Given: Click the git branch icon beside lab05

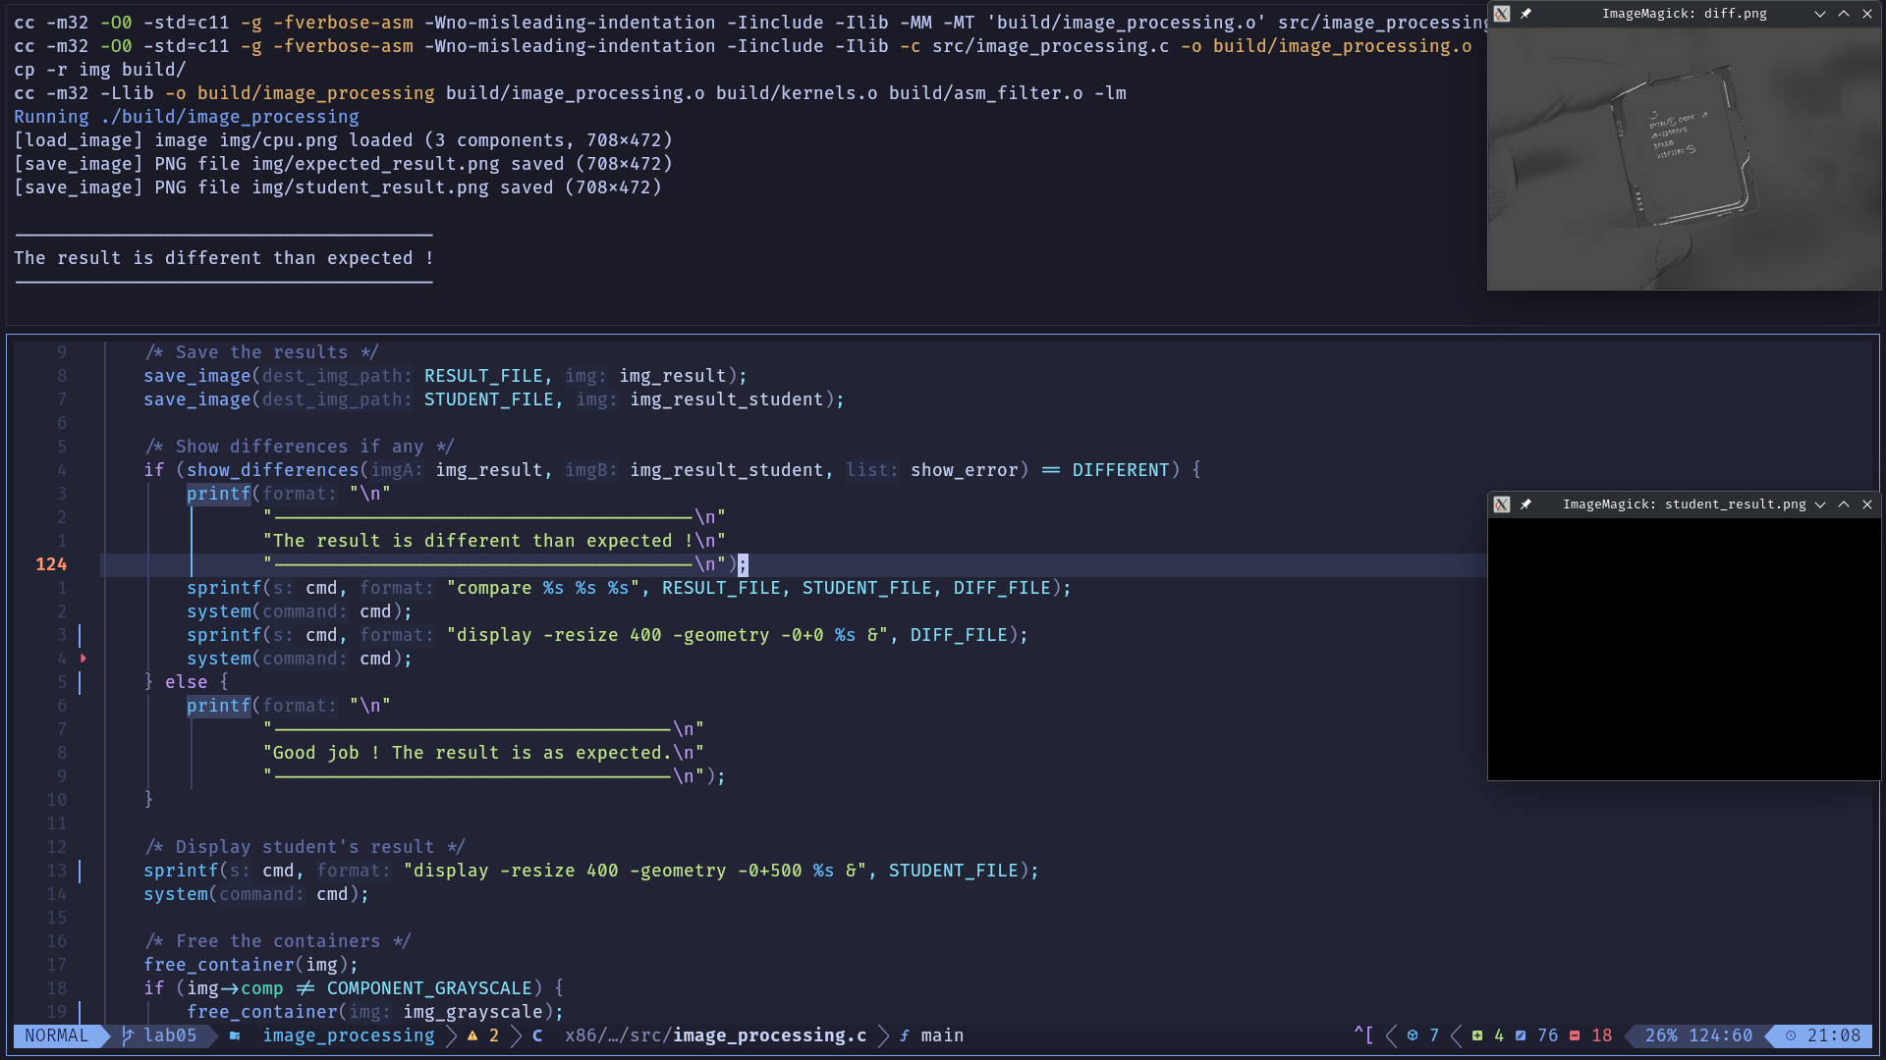Looking at the screenshot, I should 128,1035.
